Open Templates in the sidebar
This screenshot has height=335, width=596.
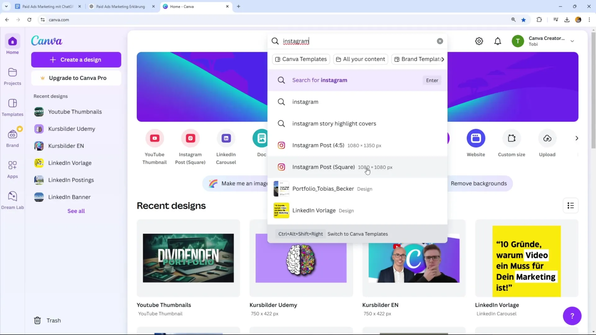click(12, 107)
